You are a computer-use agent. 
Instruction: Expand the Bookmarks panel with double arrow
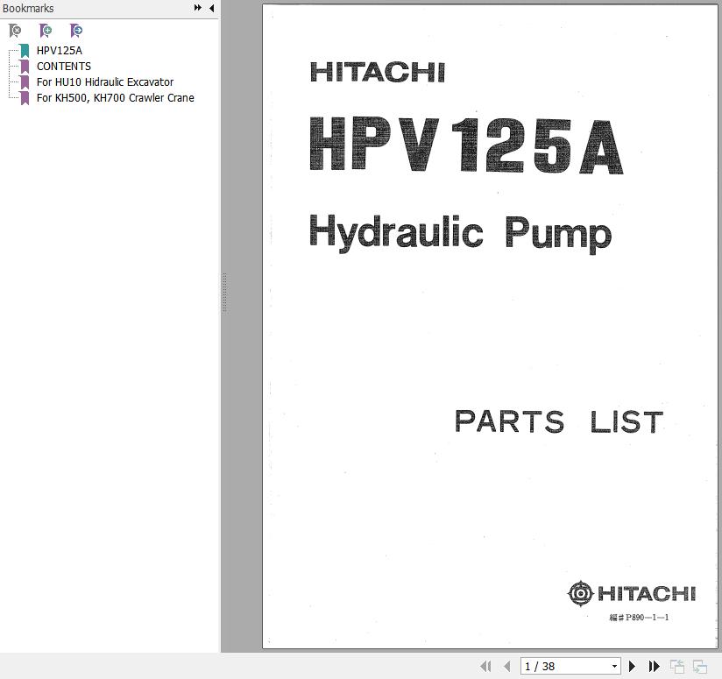point(197,8)
